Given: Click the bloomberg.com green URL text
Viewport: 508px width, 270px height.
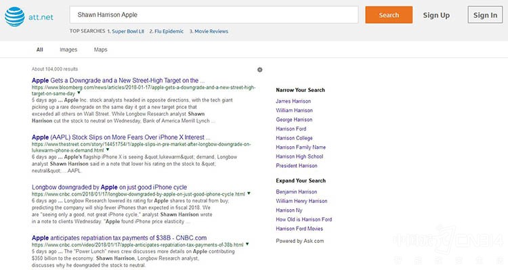Looking at the screenshot, I should (144, 90).
